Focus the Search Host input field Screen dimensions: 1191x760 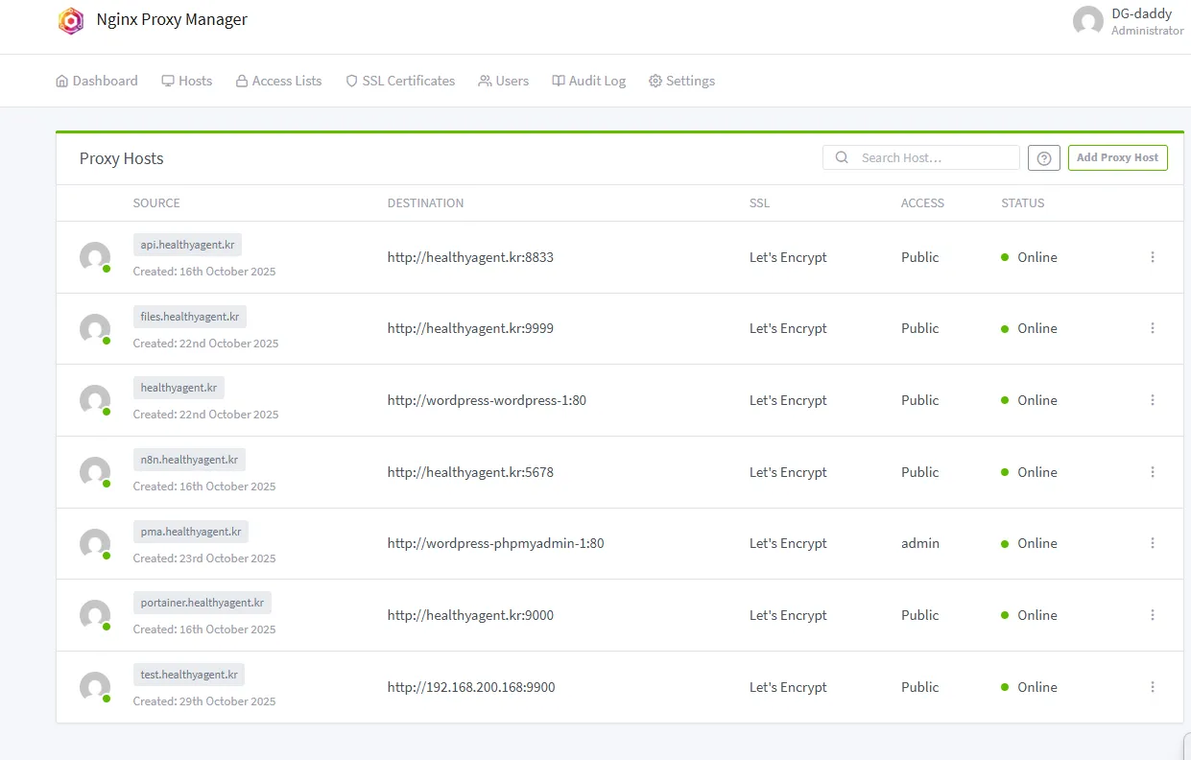click(921, 157)
